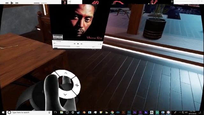
Task: Toggle shuffle in the top music player
Action: [69, 2]
